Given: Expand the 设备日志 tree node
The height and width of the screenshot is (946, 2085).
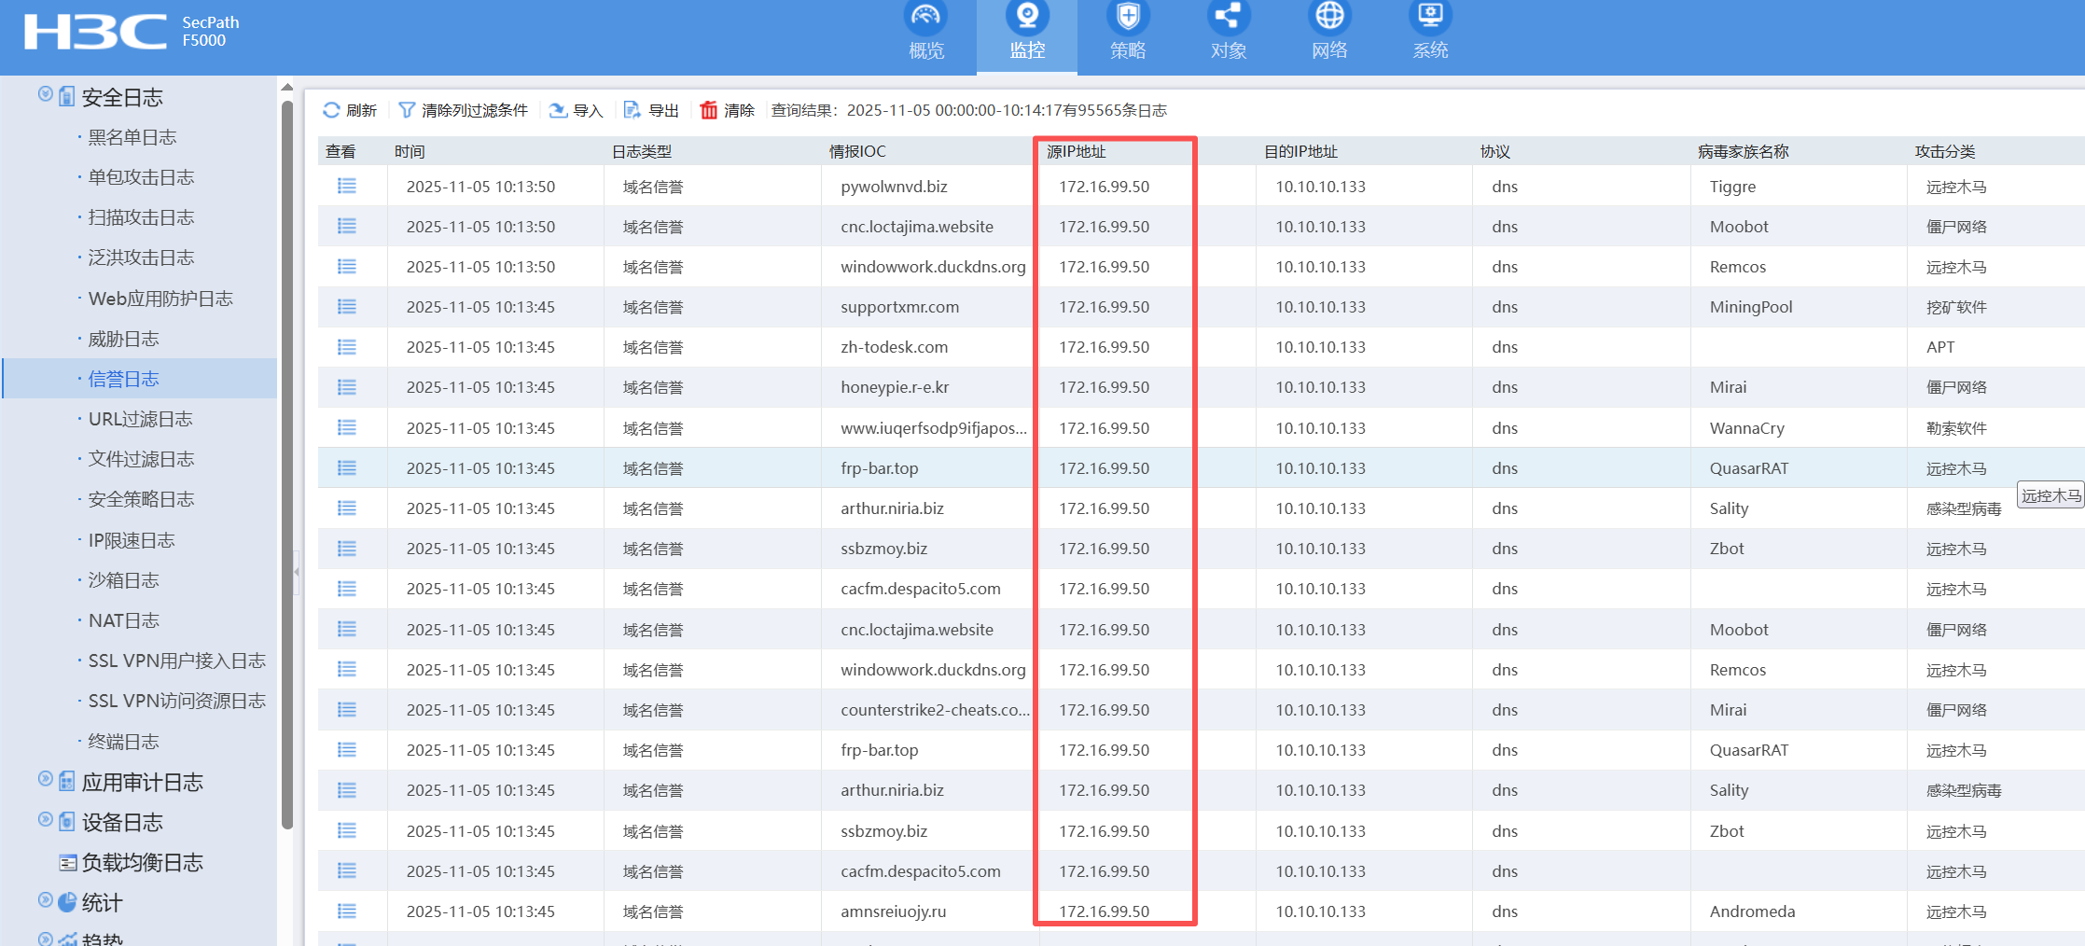Looking at the screenshot, I should click(x=45, y=819).
